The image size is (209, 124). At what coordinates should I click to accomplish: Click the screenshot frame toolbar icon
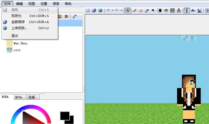(x=207, y=10)
